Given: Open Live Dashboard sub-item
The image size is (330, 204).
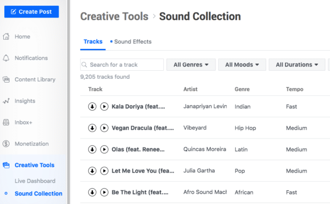Looking at the screenshot, I should coord(35,181).
